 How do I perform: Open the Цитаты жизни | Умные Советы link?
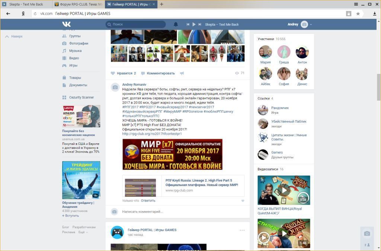pos(289,137)
